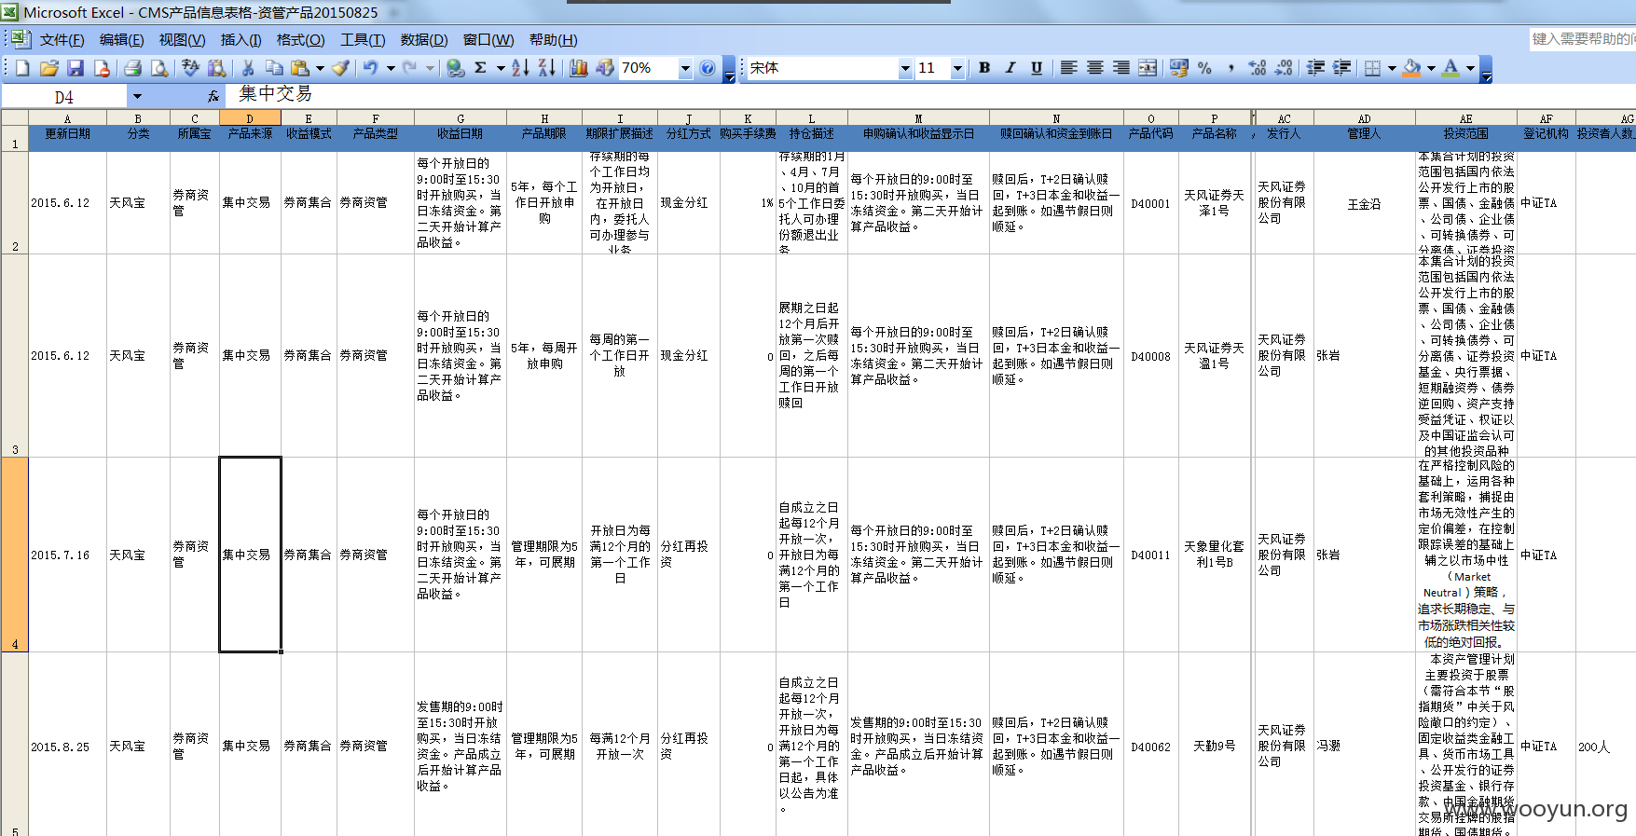The height and width of the screenshot is (836, 1636).
Task: Open the Chart Wizard
Action: coord(578,68)
